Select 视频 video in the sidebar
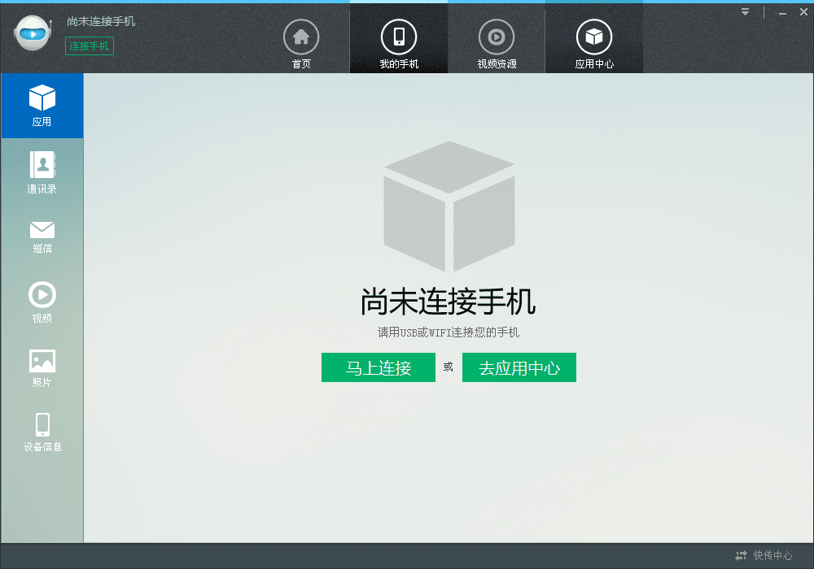814x569 pixels. tap(42, 302)
